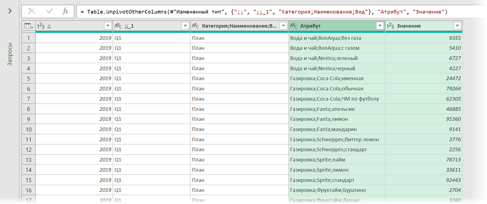The image size is (487, 204).
Task: Click cell Газировка;Fanta;мандарин
Action: pyautogui.click(x=337, y=129)
